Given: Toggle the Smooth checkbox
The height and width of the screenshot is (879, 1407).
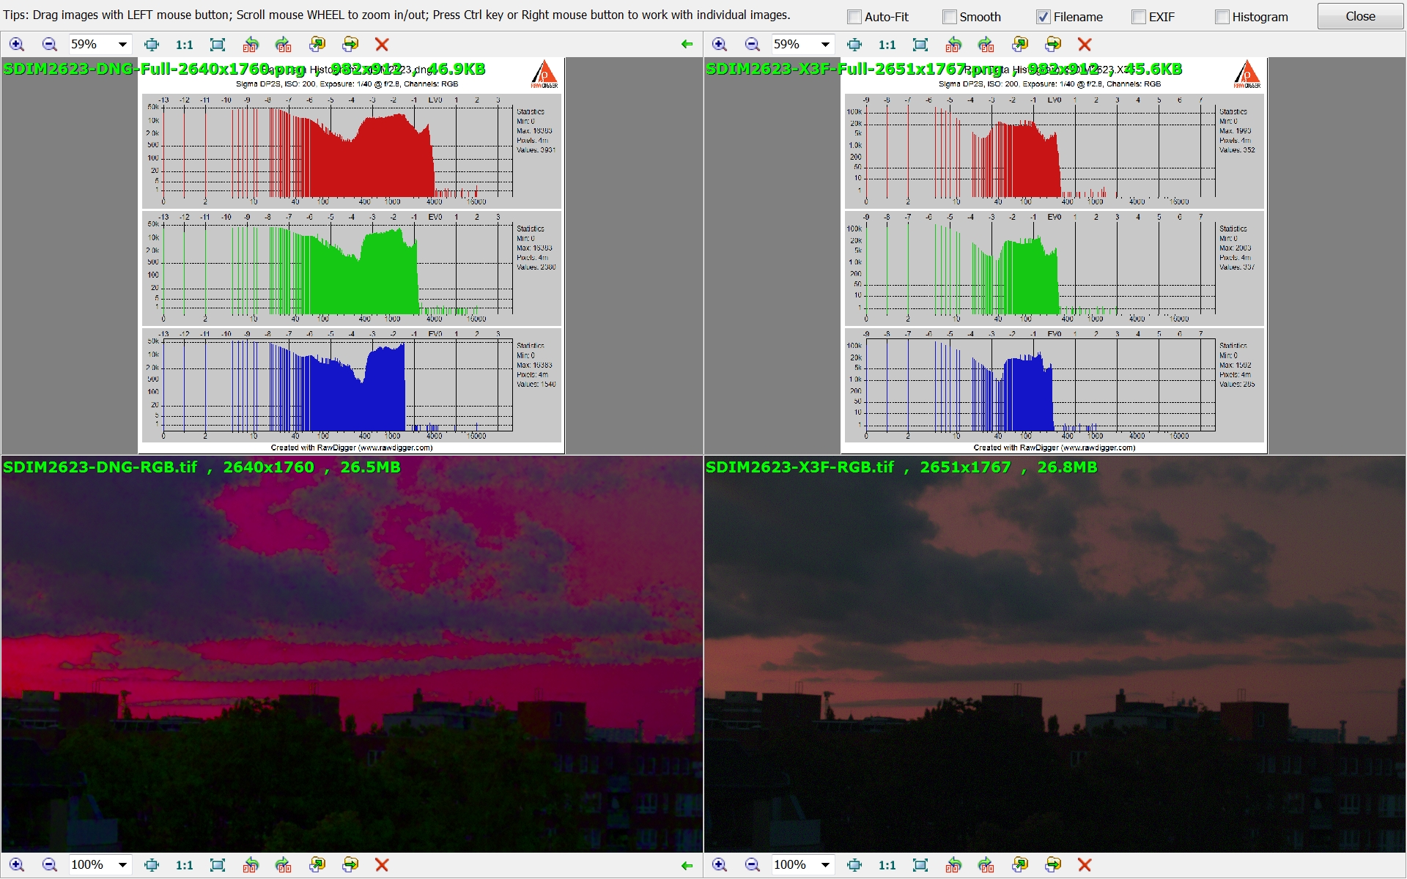Looking at the screenshot, I should click(x=950, y=17).
